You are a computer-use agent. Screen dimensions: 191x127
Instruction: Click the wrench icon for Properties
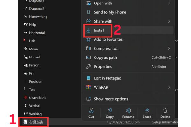tap(88, 66)
